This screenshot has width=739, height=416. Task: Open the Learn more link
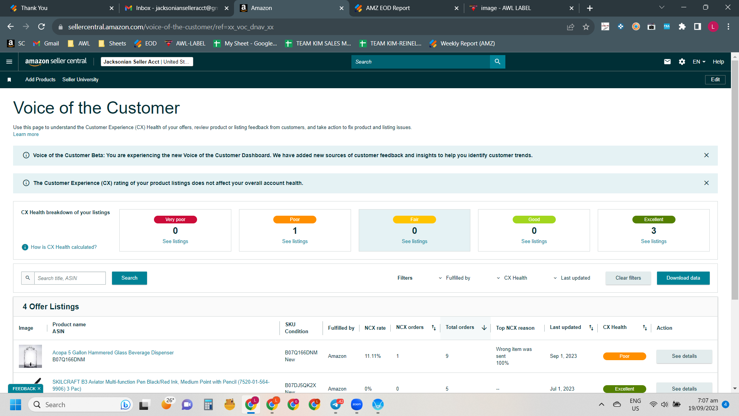[26, 134]
